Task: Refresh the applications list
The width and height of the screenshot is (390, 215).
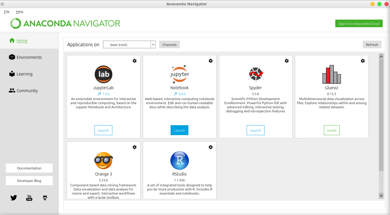Action: [372, 44]
